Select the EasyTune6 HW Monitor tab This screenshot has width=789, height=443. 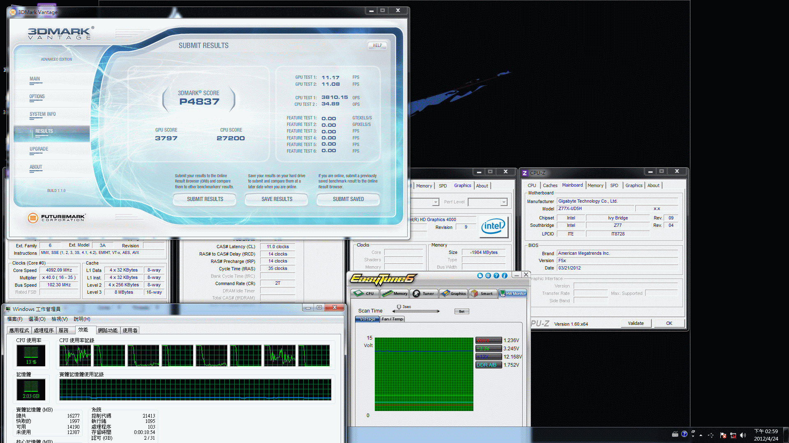pos(513,293)
